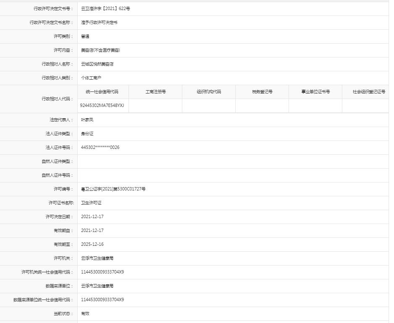Screen dimensions: 394x323
Task: Click the 事业单位证书号 column header
Action: [x=315, y=91]
